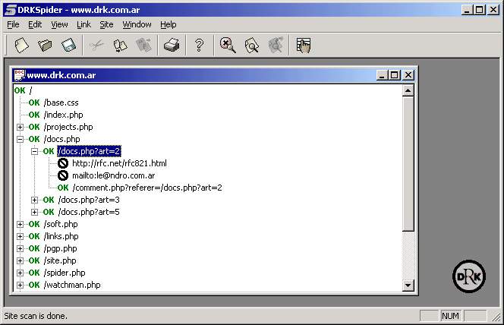Click the page search magnifier icon
Viewport: 504px width, 325px height.
pyautogui.click(x=252, y=45)
